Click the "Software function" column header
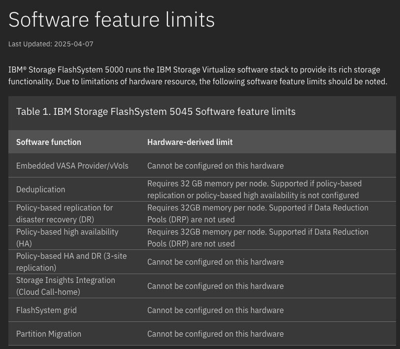The image size is (400, 349). [49, 142]
